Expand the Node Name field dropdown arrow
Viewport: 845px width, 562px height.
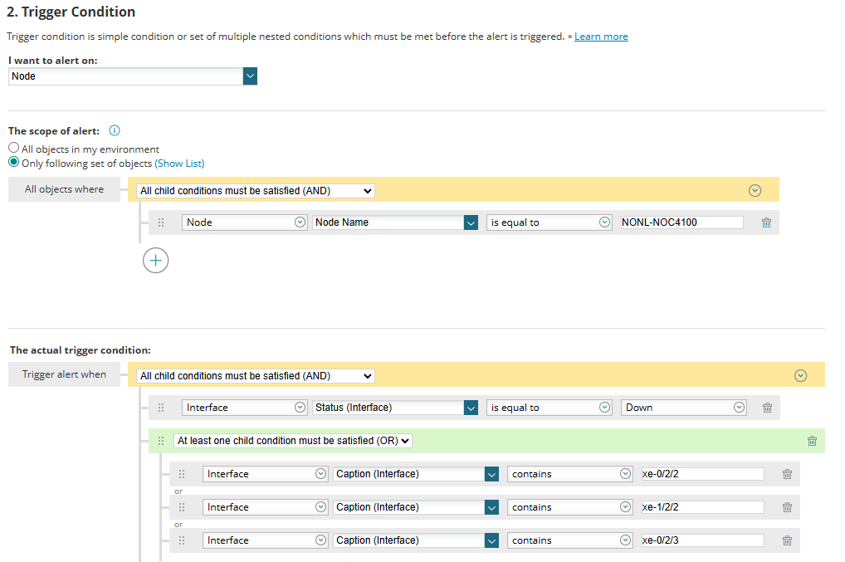[x=471, y=223]
